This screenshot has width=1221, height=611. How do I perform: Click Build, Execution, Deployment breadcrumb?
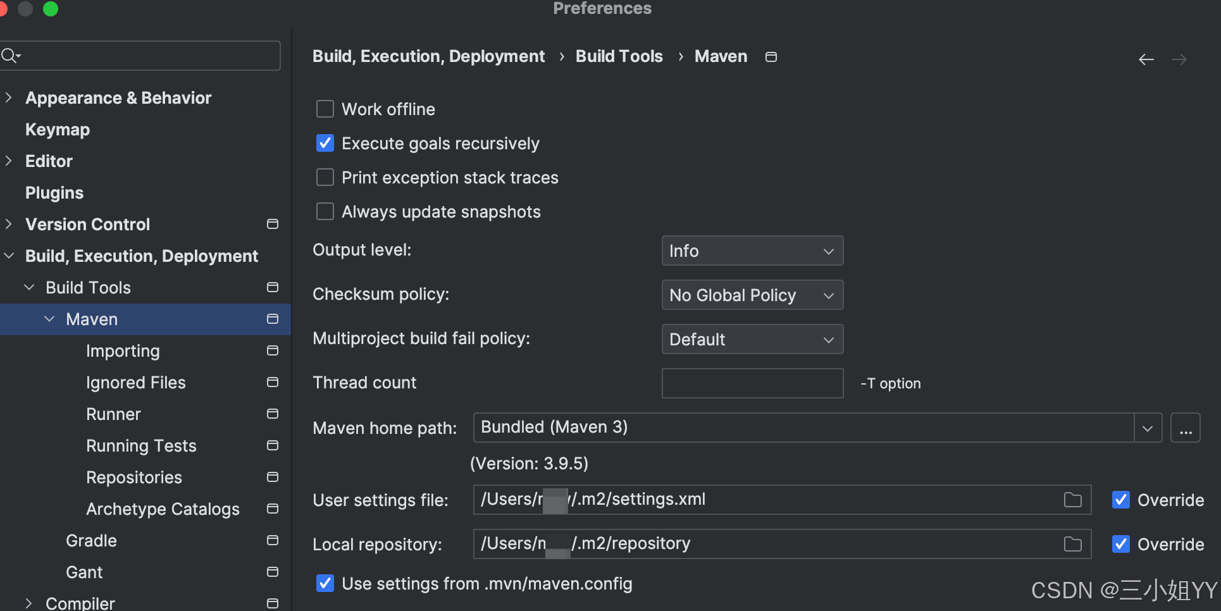[x=428, y=56]
